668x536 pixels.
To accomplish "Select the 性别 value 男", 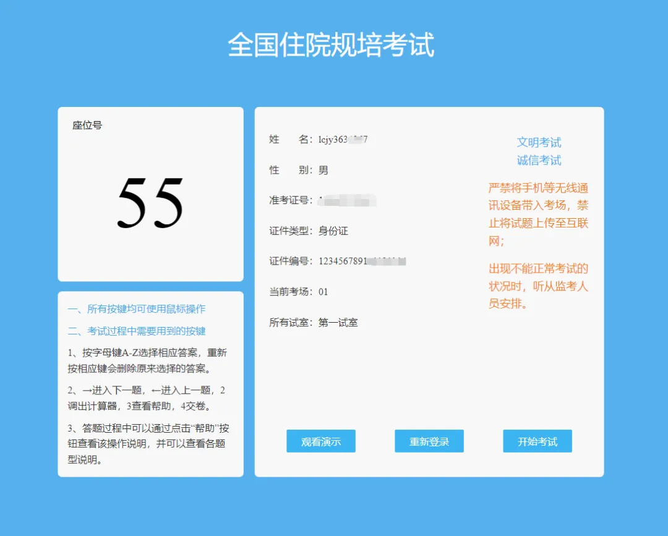I will coord(323,169).
